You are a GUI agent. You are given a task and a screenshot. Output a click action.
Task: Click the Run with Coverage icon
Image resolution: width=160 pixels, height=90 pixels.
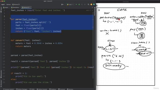tap(82, 4)
